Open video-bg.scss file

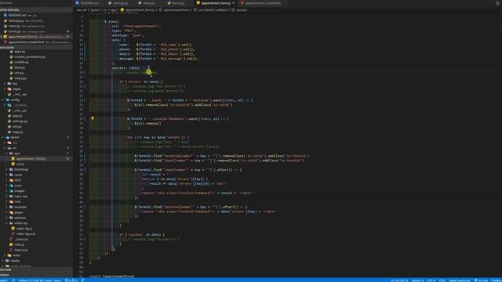pos(26,233)
